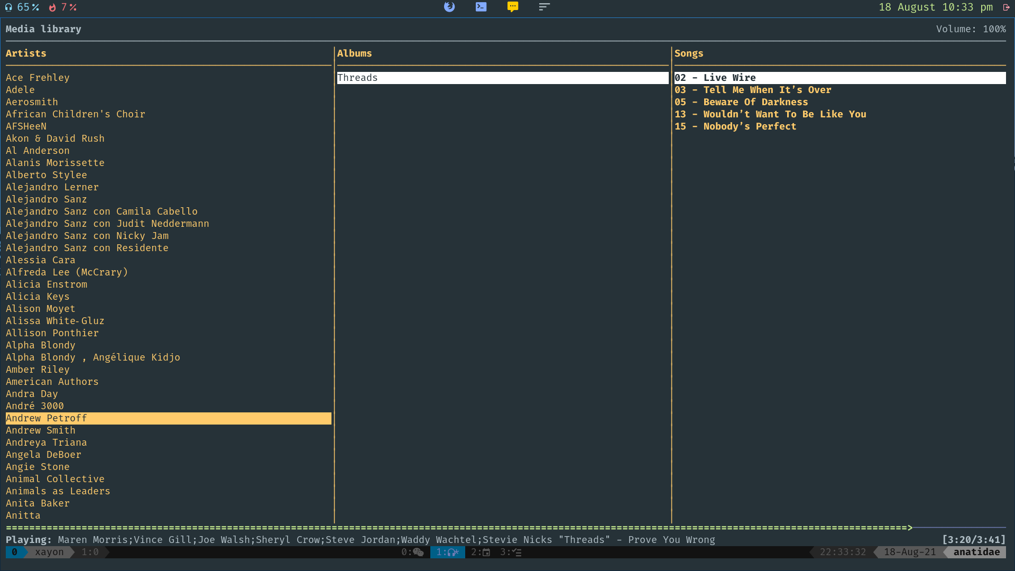This screenshot has width=1015, height=571.
Task: Click the sort lines icon in top bar
Action: 545,7
